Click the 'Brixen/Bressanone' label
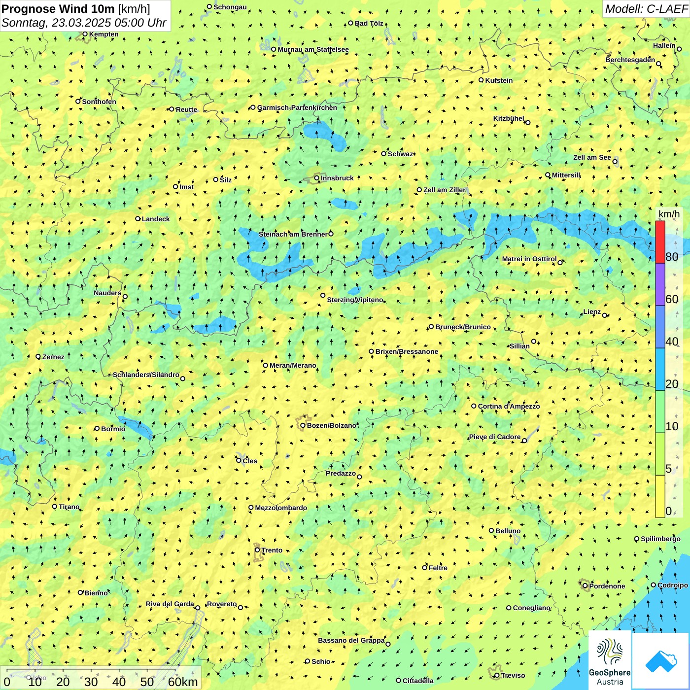Viewport: 690px width, 690px height. (x=407, y=351)
